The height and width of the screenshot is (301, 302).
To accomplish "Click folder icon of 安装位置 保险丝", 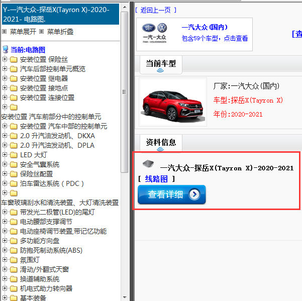I will pyautogui.click(x=14, y=59).
